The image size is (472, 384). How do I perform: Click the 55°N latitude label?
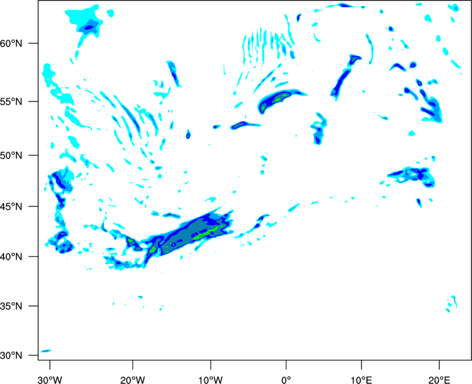11,102
